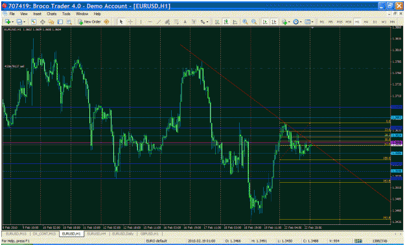405x245 pixels.
Task: Click the New Chart icon
Action: point(8,22)
